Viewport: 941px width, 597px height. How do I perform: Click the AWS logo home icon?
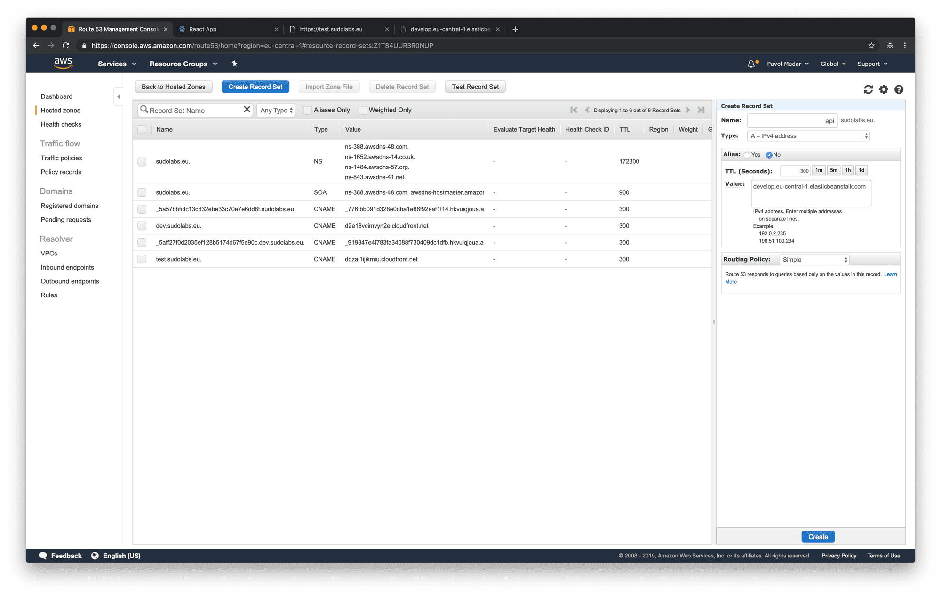coord(63,63)
